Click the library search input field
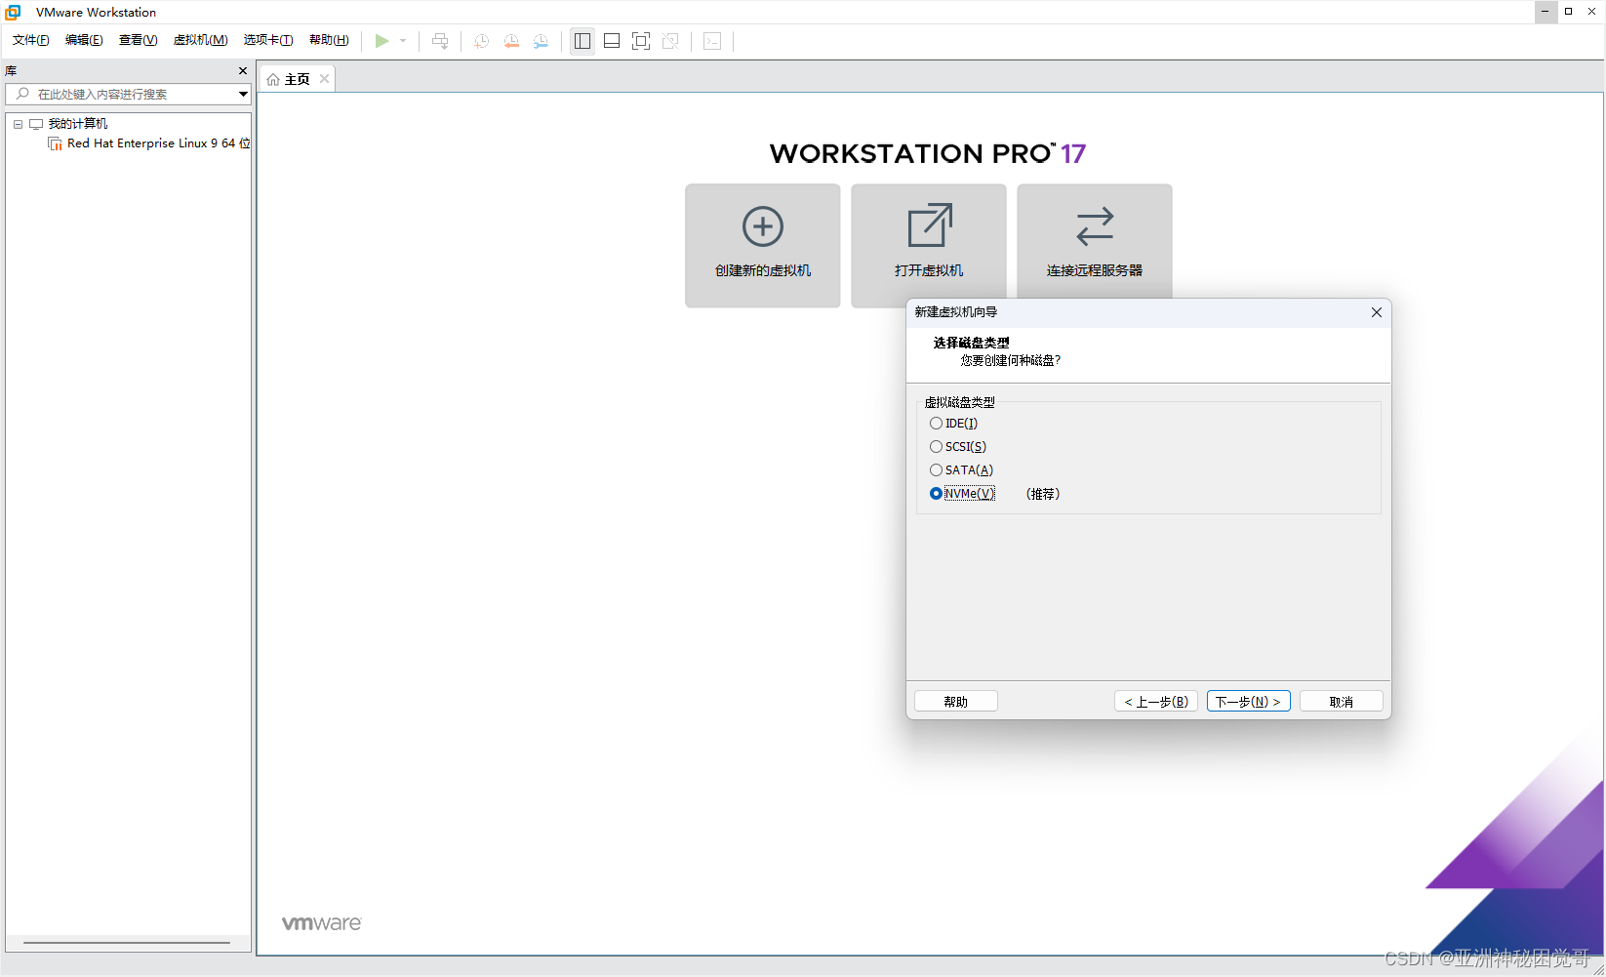Viewport: 1606px width, 977px height. 121,94
